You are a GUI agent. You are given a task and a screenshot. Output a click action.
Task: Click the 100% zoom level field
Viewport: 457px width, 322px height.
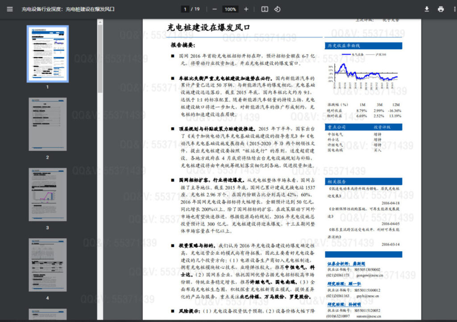[x=230, y=9]
